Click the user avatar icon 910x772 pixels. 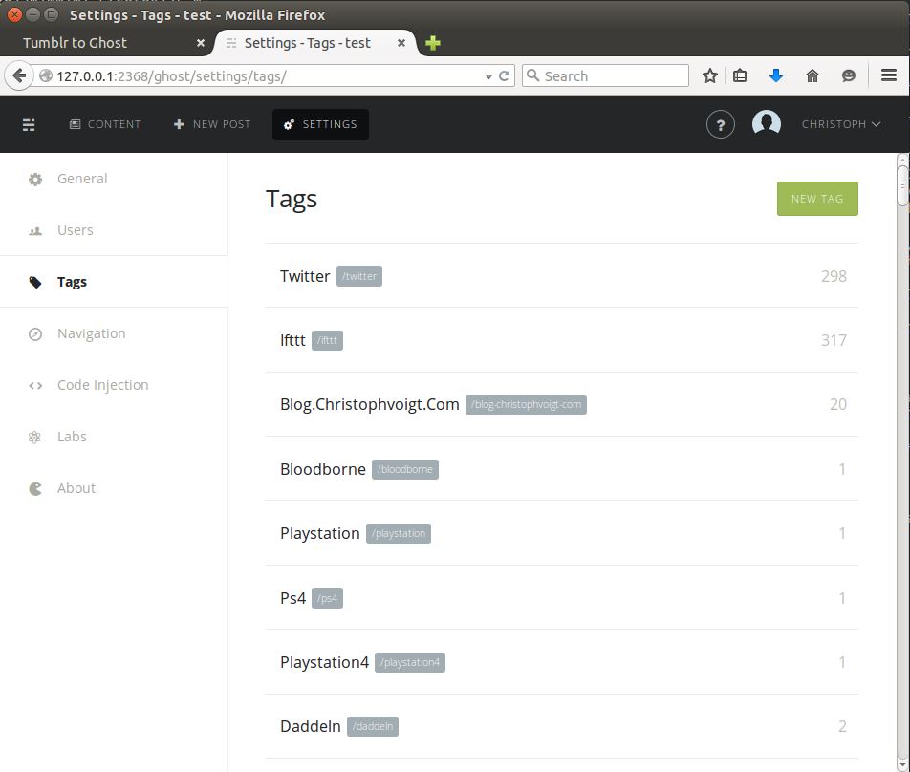(x=766, y=123)
